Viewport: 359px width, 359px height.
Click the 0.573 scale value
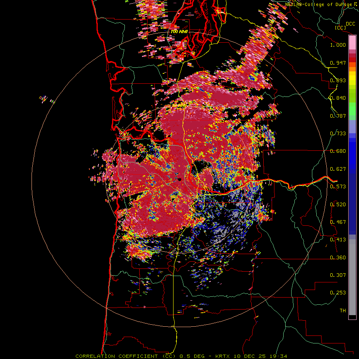point(338,187)
